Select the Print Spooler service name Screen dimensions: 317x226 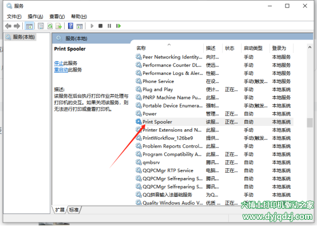157,122
